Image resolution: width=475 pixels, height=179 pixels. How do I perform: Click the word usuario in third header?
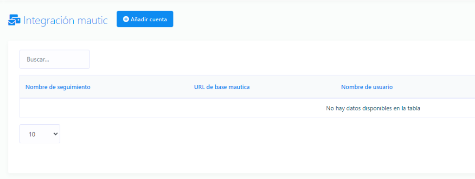click(382, 87)
